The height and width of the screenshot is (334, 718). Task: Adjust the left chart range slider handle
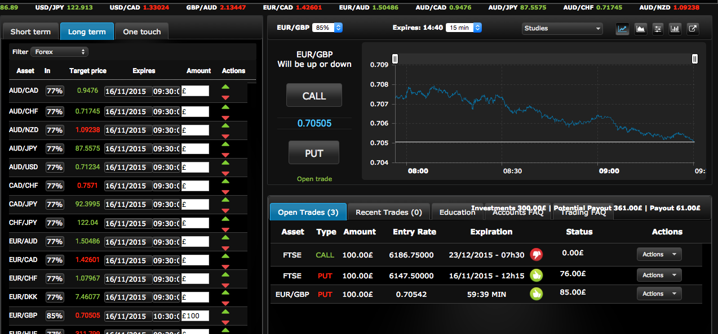(x=395, y=58)
